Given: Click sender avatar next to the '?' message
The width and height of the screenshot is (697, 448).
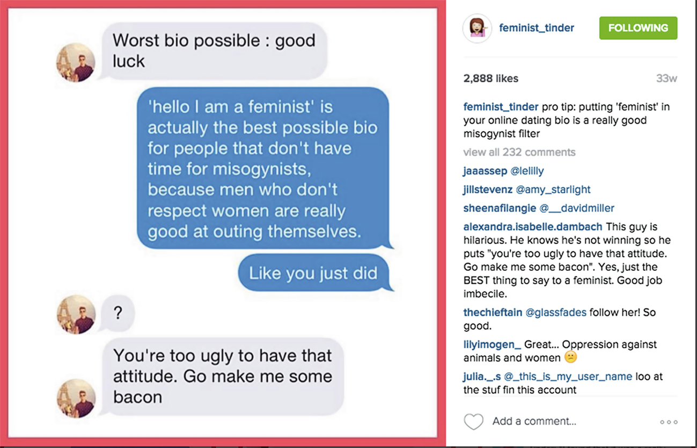Looking at the screenshot, I should coord(76,314).
